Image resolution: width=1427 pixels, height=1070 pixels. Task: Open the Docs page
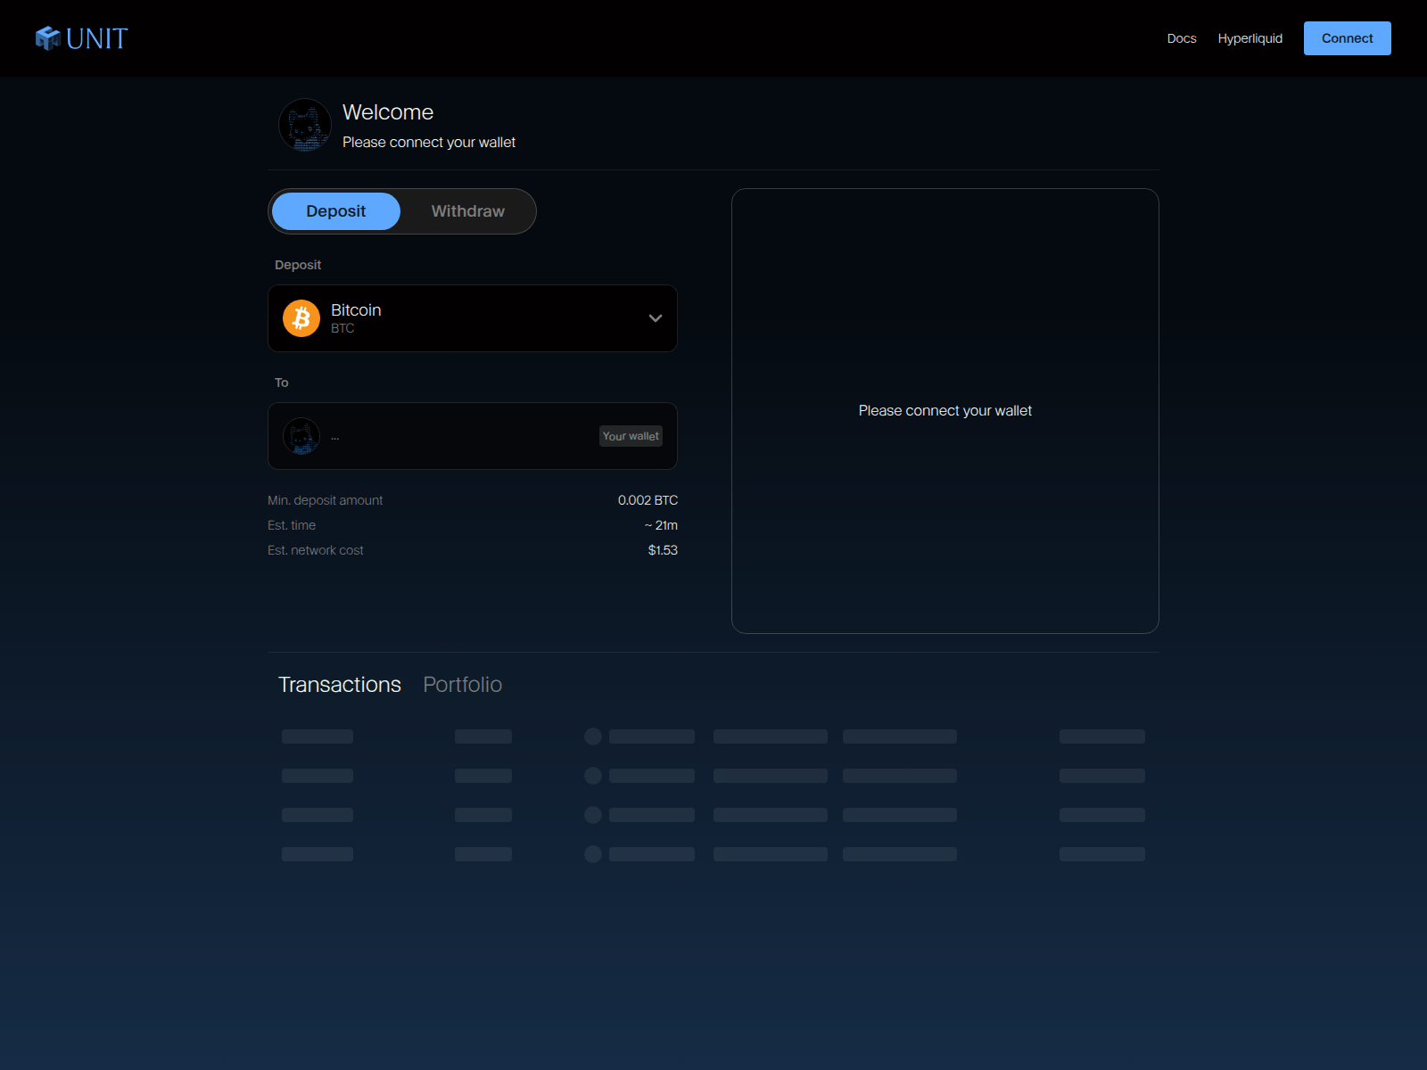coord(1181,38)
